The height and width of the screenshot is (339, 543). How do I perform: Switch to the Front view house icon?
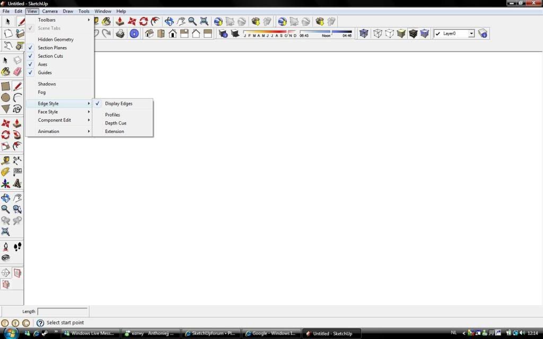tap(172, 33)
